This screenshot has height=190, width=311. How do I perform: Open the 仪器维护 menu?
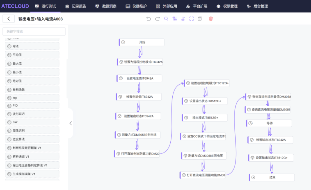pyautogui.click(x=136, y=6)
